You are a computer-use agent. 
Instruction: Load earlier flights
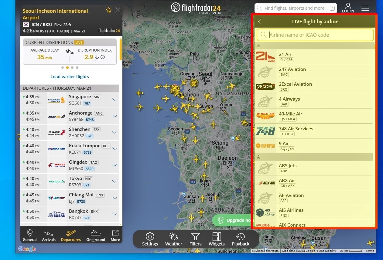[70, 77]
